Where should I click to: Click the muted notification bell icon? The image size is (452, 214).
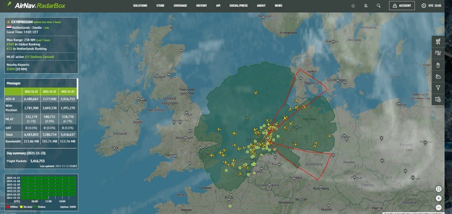click(366, 6)
